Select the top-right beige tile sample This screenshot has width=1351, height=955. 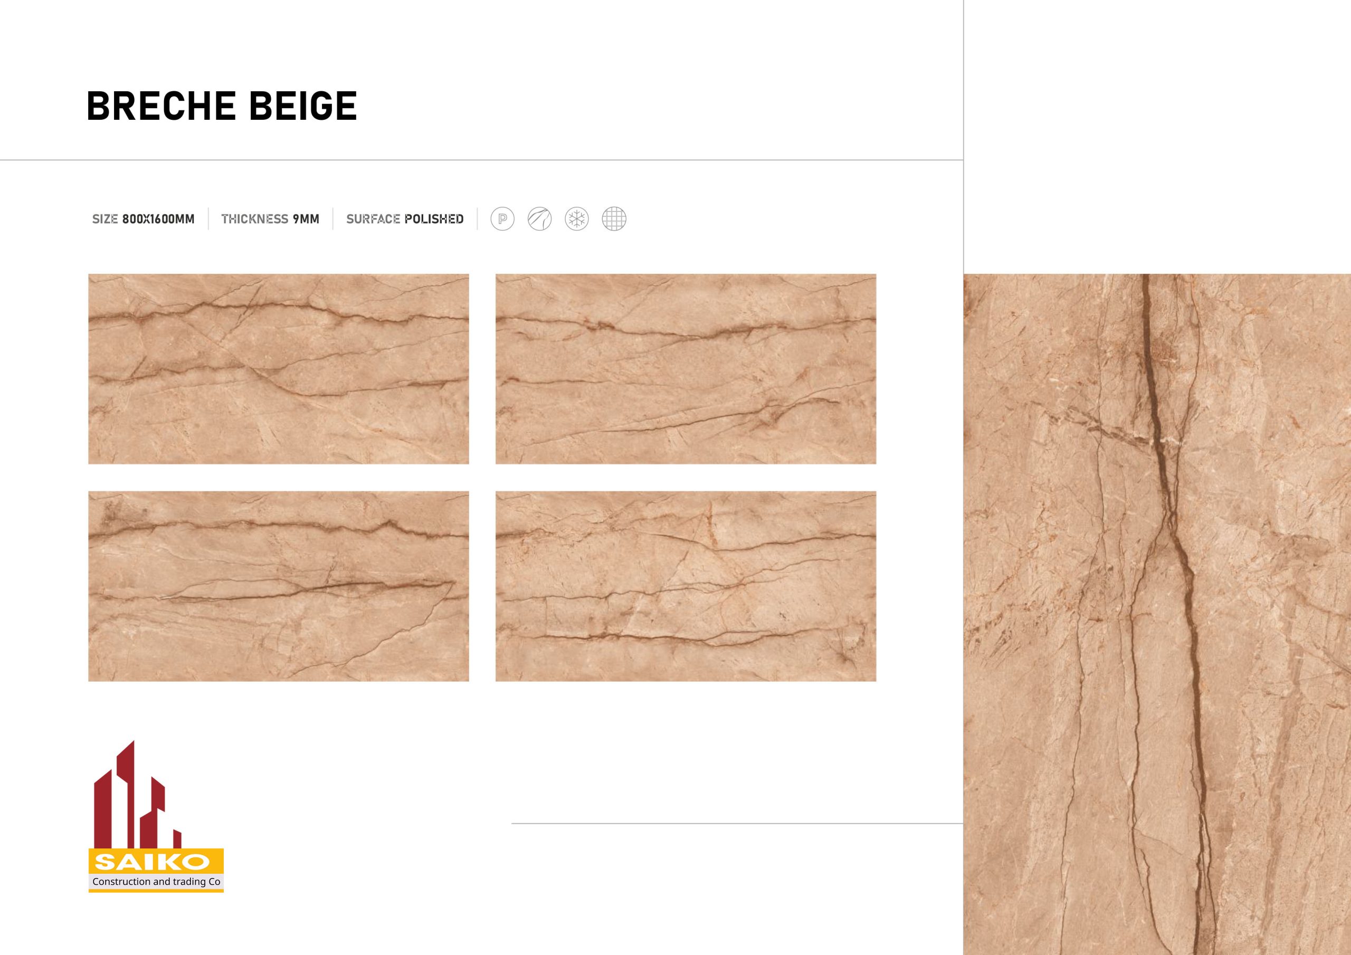click(686, 369)
